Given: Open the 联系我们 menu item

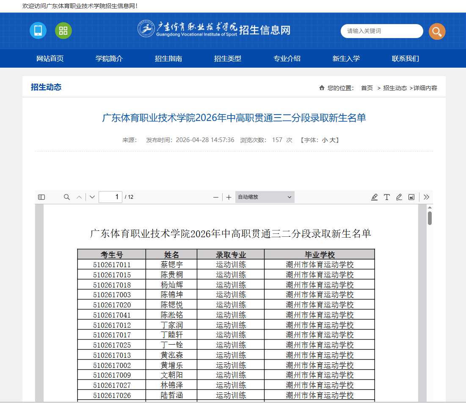Looking at the screenshot, I should point(405,58).
